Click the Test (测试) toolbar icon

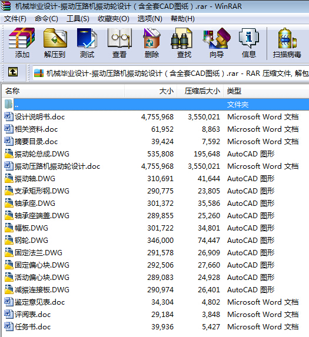tap(87, 38)
